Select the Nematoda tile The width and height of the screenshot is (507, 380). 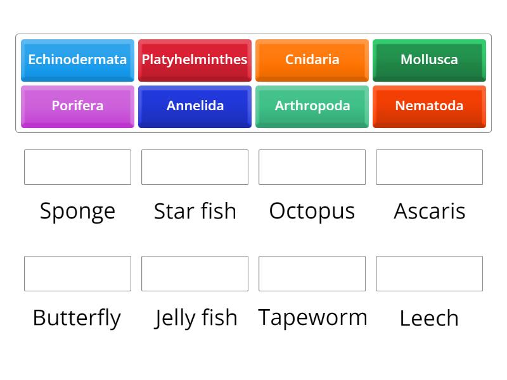pyautogui.click(x=429, y=106)
